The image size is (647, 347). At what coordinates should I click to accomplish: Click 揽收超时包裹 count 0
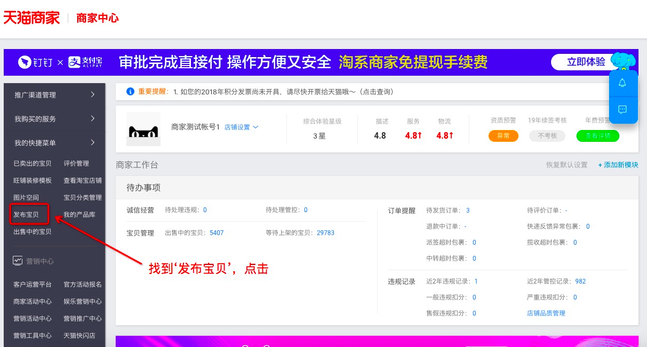click(x=575, y=243)
